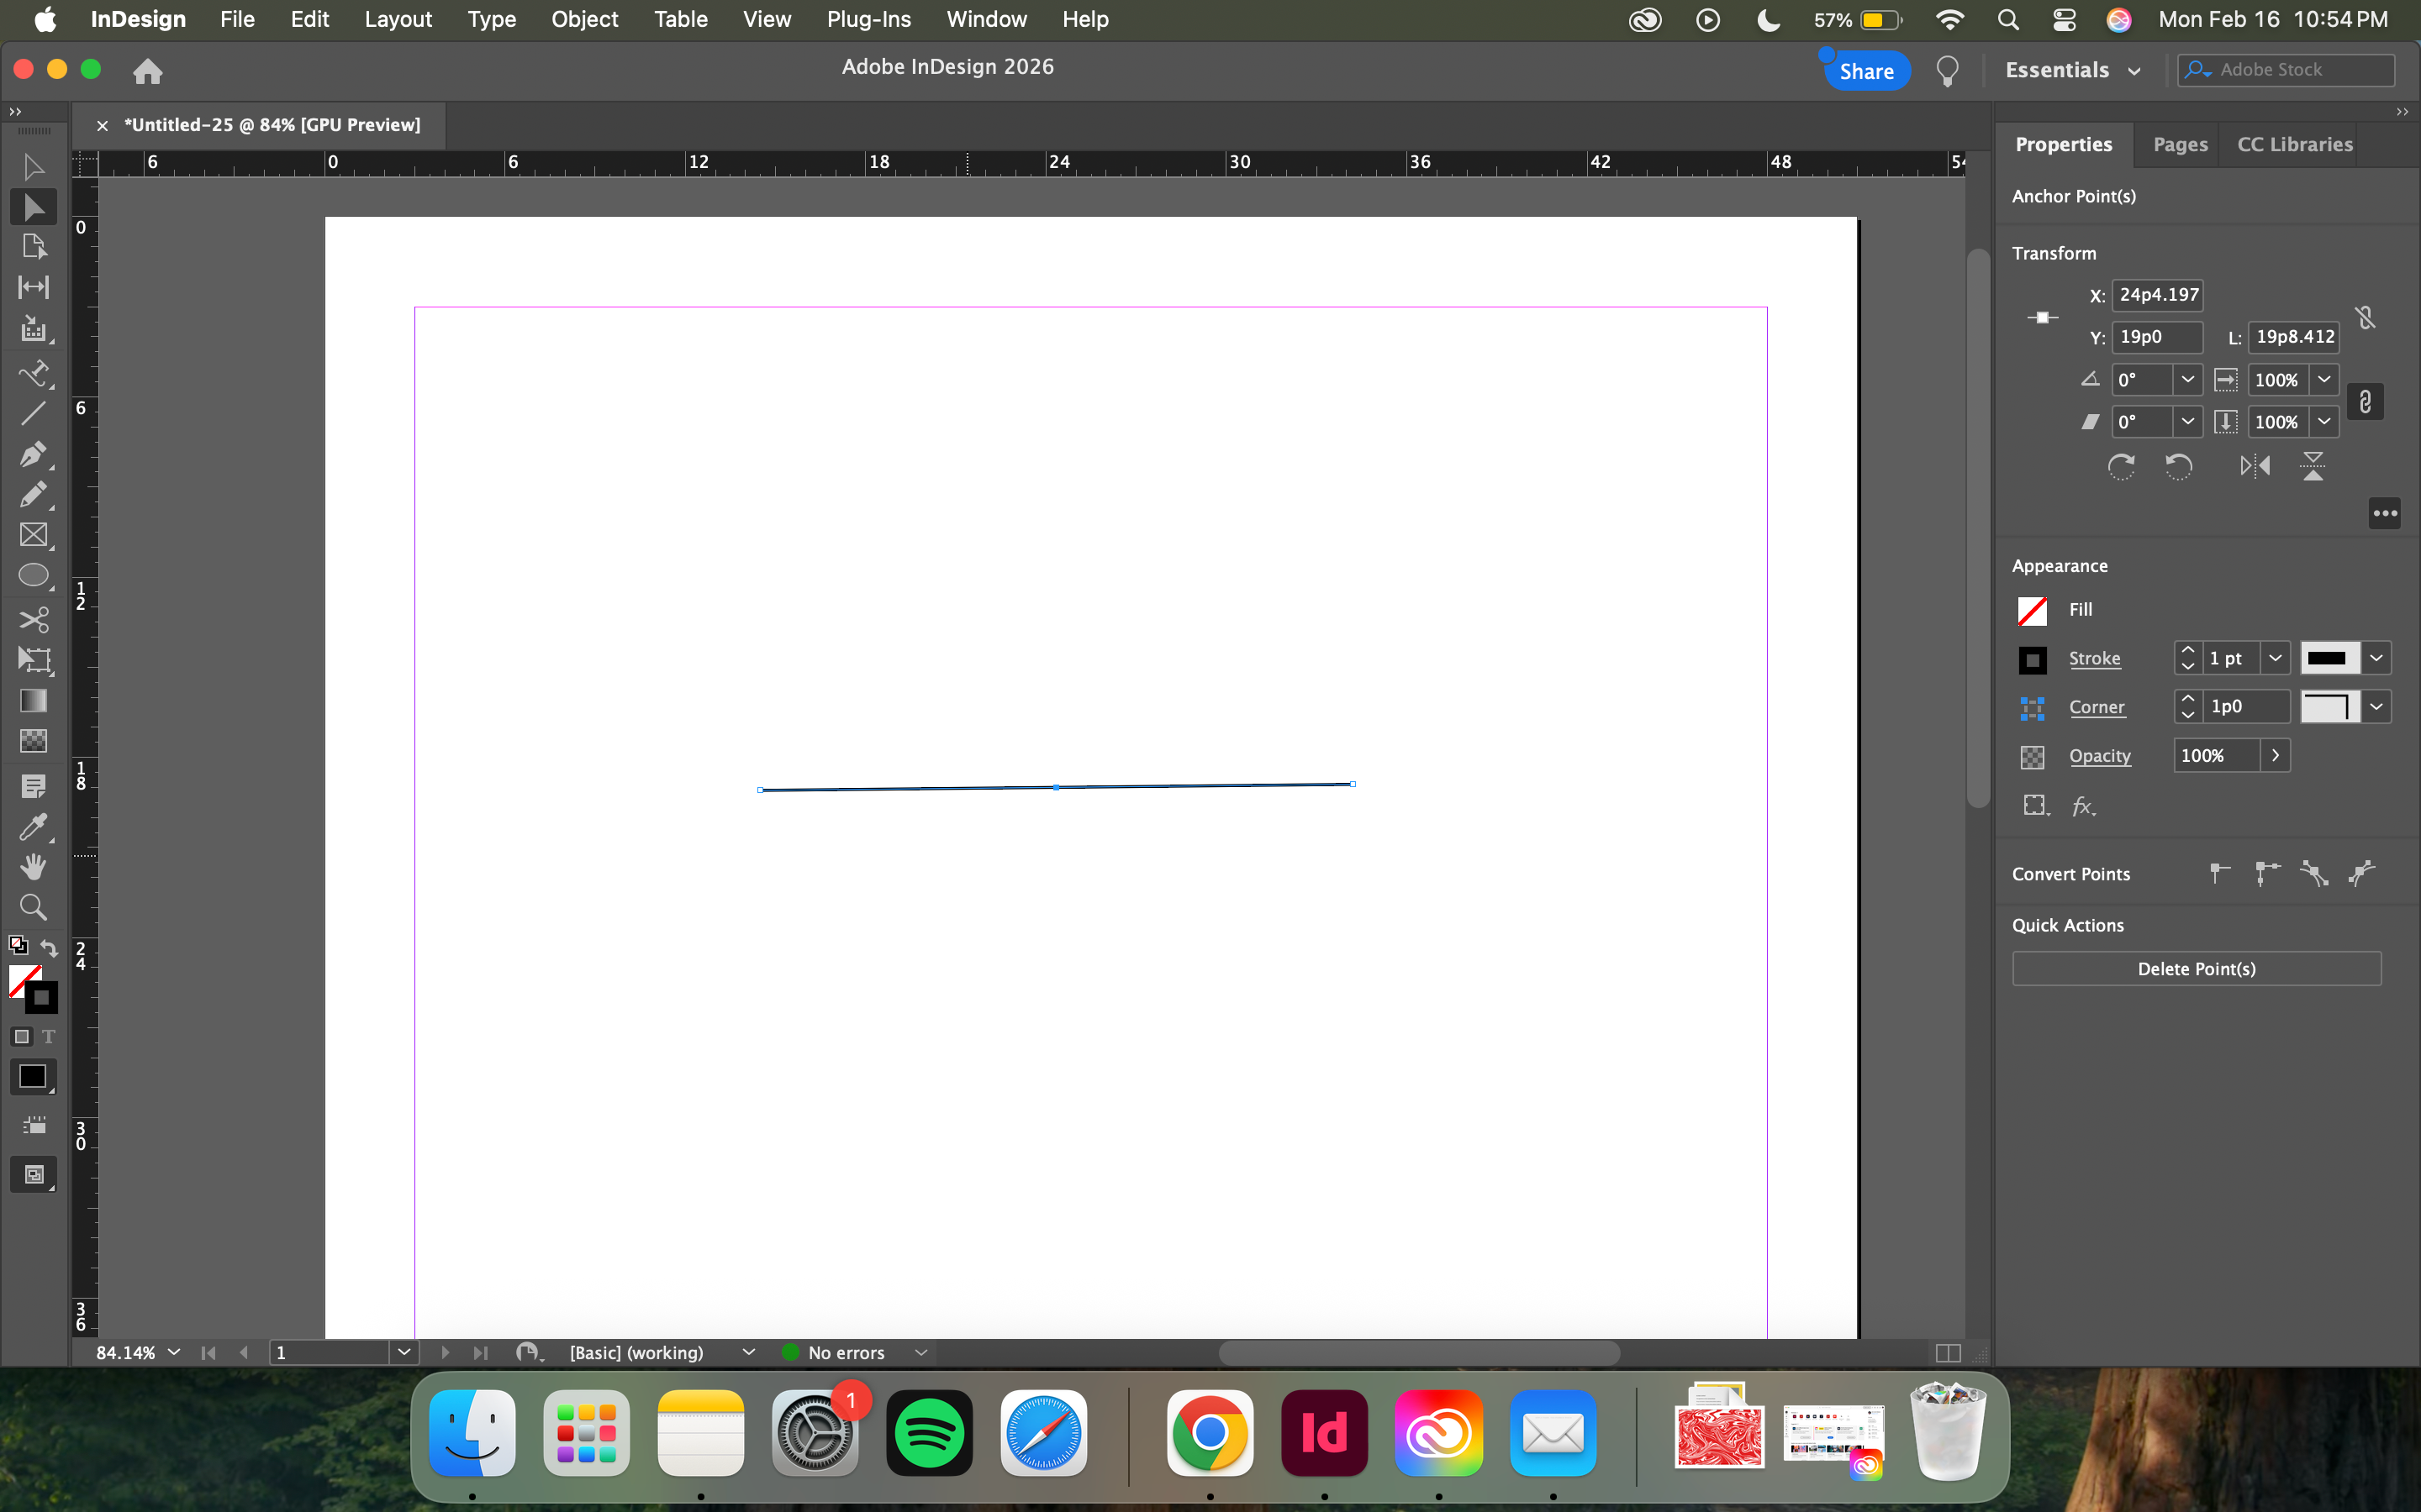Rotate 90° clockwise icon in Transform
2421x1512 pixels.
click(2121, 466)
